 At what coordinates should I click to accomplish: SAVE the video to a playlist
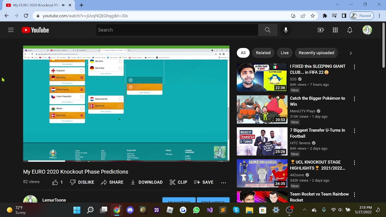[204, 182]
